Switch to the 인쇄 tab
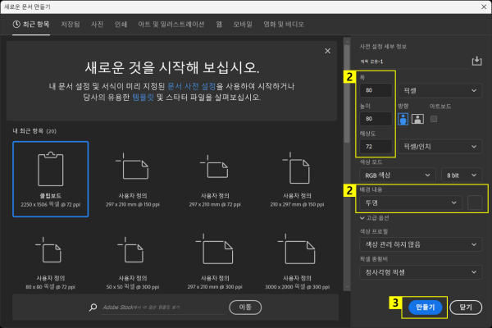Viewport: 492px width, 328px height. click(x=121, y=24)
